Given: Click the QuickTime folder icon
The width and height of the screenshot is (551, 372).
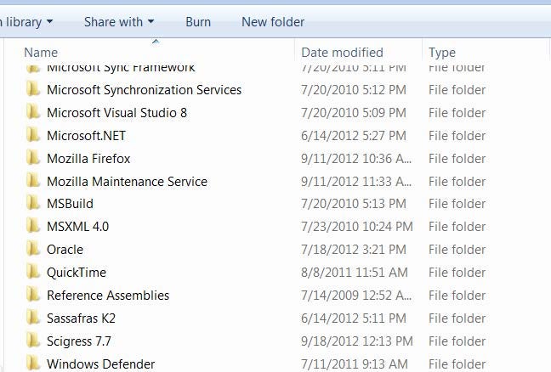Looking at the screenshot, I should [33, 272].
